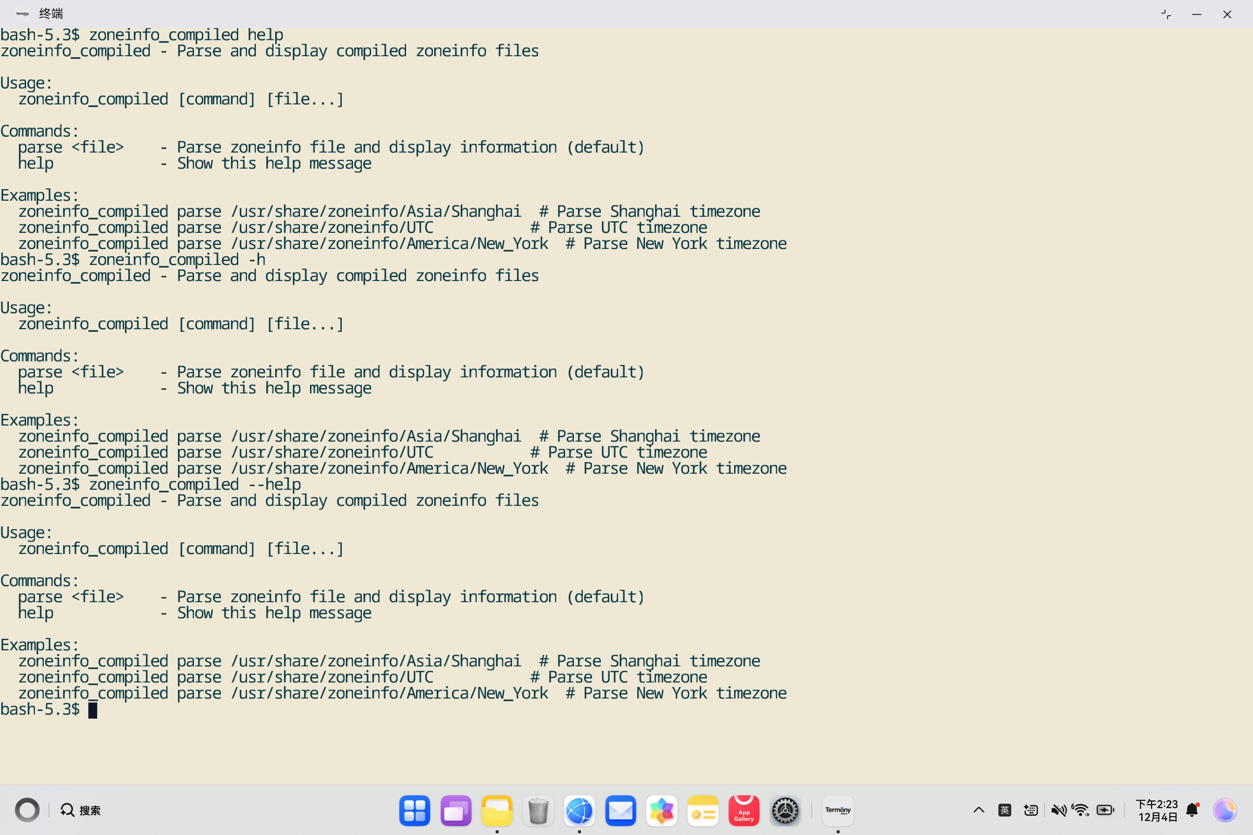Open the Wi-Fi network tray icon
The height and width of the screenshot is (835, 1253).
pos(1081,810)
